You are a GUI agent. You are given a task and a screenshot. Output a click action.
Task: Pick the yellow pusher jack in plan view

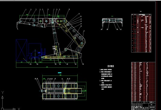point(72,91)
